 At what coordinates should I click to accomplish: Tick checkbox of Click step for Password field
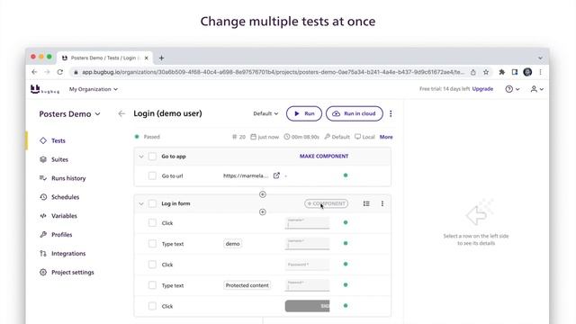click(x=152, y=265)
